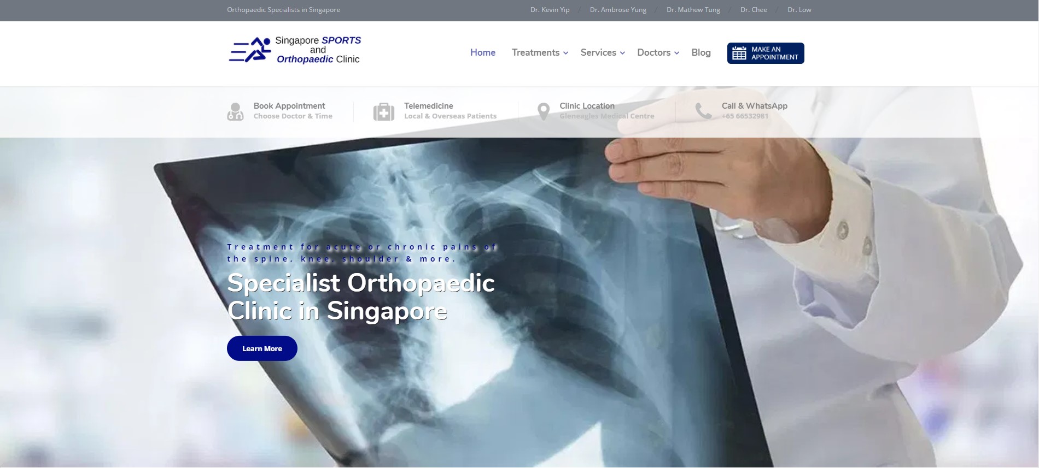Click the Book Appointment doctor icon
The height and width of the screenshot is (468, 1039).
[x=235, y=111]
